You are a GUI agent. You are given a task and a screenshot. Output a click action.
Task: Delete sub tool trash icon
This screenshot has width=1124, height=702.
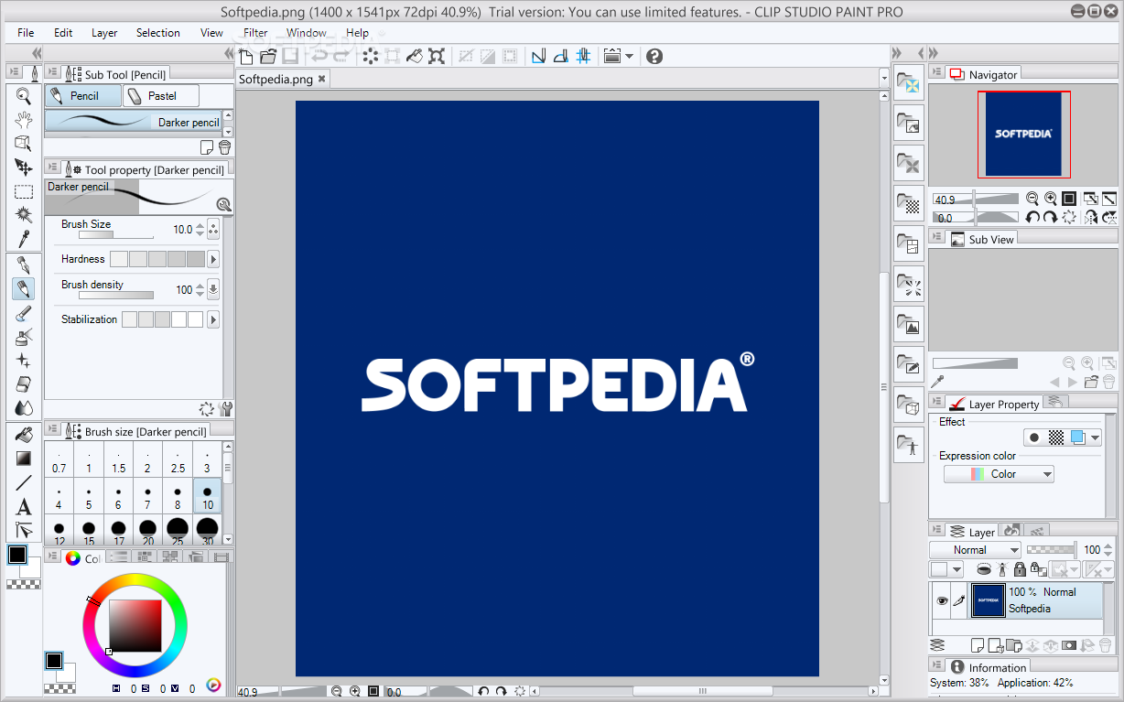coord(225,147)
